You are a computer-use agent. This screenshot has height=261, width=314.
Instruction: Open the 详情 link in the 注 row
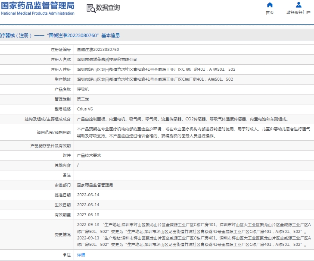[x=81, y=255]
